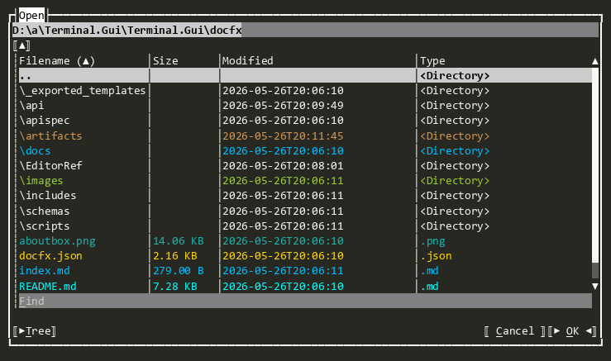Select the \docs folder
The width and height of the screenshot is (611, 361).
tap(35, 150)
